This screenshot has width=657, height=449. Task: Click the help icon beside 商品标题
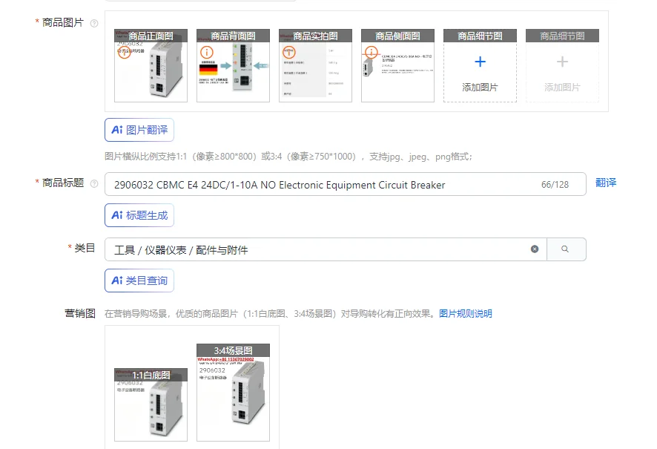pyautogui.click(x=94, y=183)
